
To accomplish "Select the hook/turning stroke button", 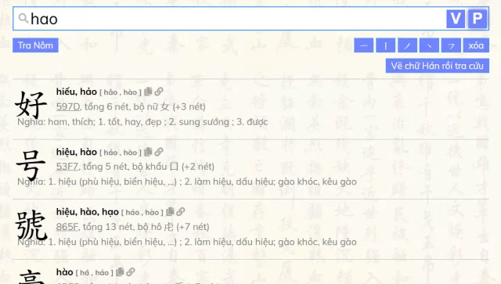I will [x=451, y=45].
